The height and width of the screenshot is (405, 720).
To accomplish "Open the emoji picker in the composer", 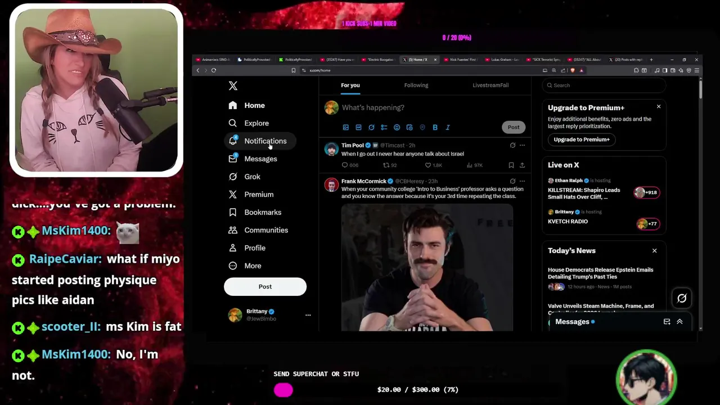I will 397,128.
